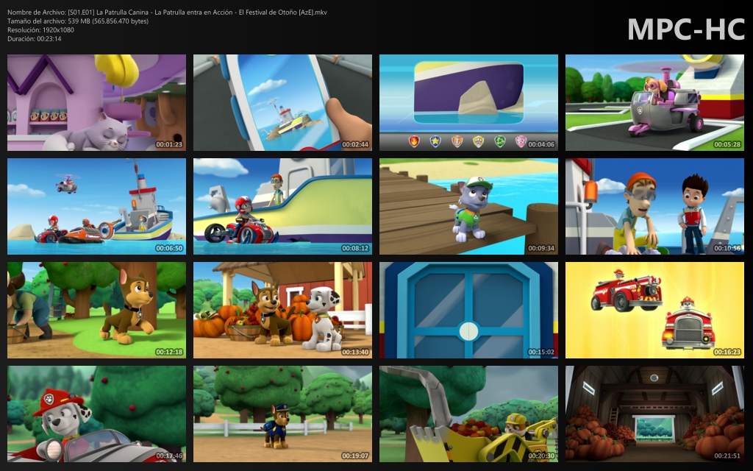Screen dimensions: 753x471
Task: Select the thumbnail at 00:02:44
Action: tap(282, 102)
